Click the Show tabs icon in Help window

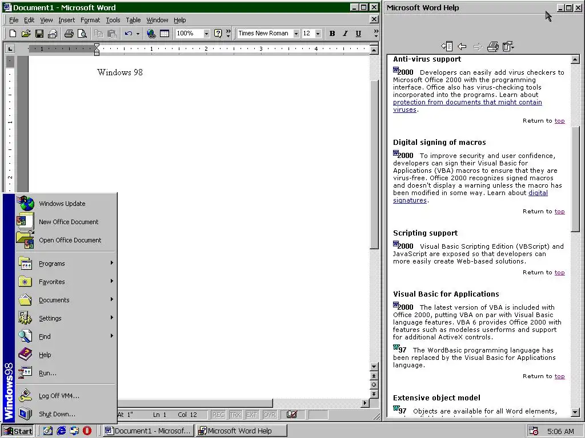pyautogui.click(x=447, y=46)
